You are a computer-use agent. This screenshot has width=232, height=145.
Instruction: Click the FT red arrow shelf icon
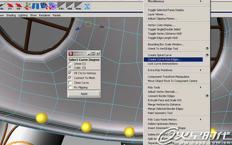[10, 6]
